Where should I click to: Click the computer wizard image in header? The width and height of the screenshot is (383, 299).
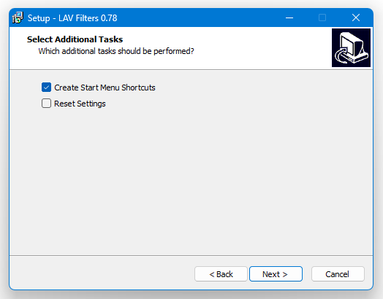(x=351, y=47)
